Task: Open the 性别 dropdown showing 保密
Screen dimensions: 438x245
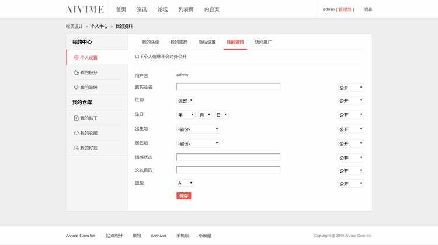Action: 185,100
